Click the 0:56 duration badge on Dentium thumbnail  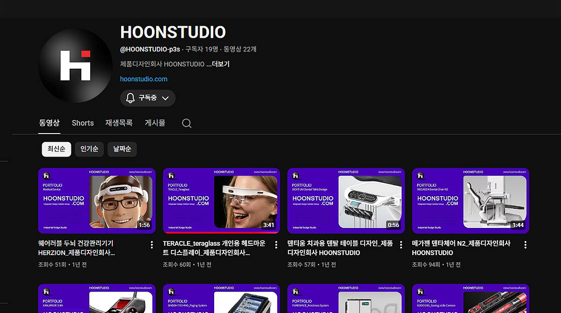394,225
